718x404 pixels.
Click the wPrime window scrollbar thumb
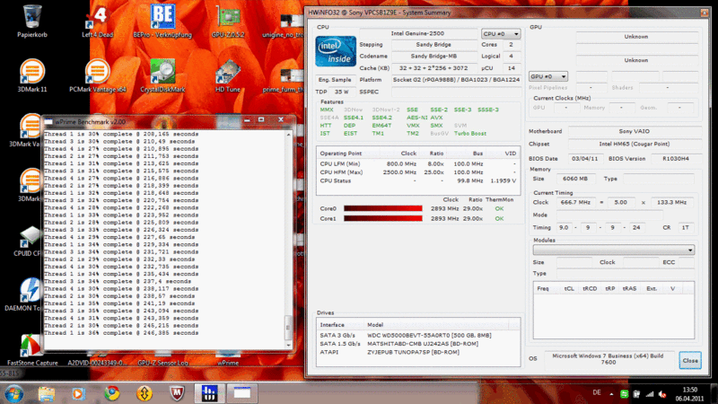click(x=288, y=327)
